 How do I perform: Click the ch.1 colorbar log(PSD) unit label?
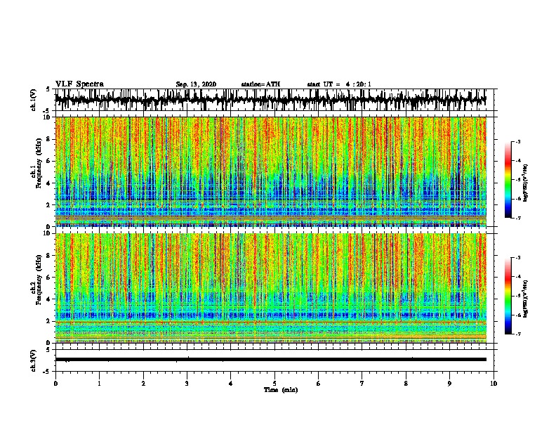point(526,183)
